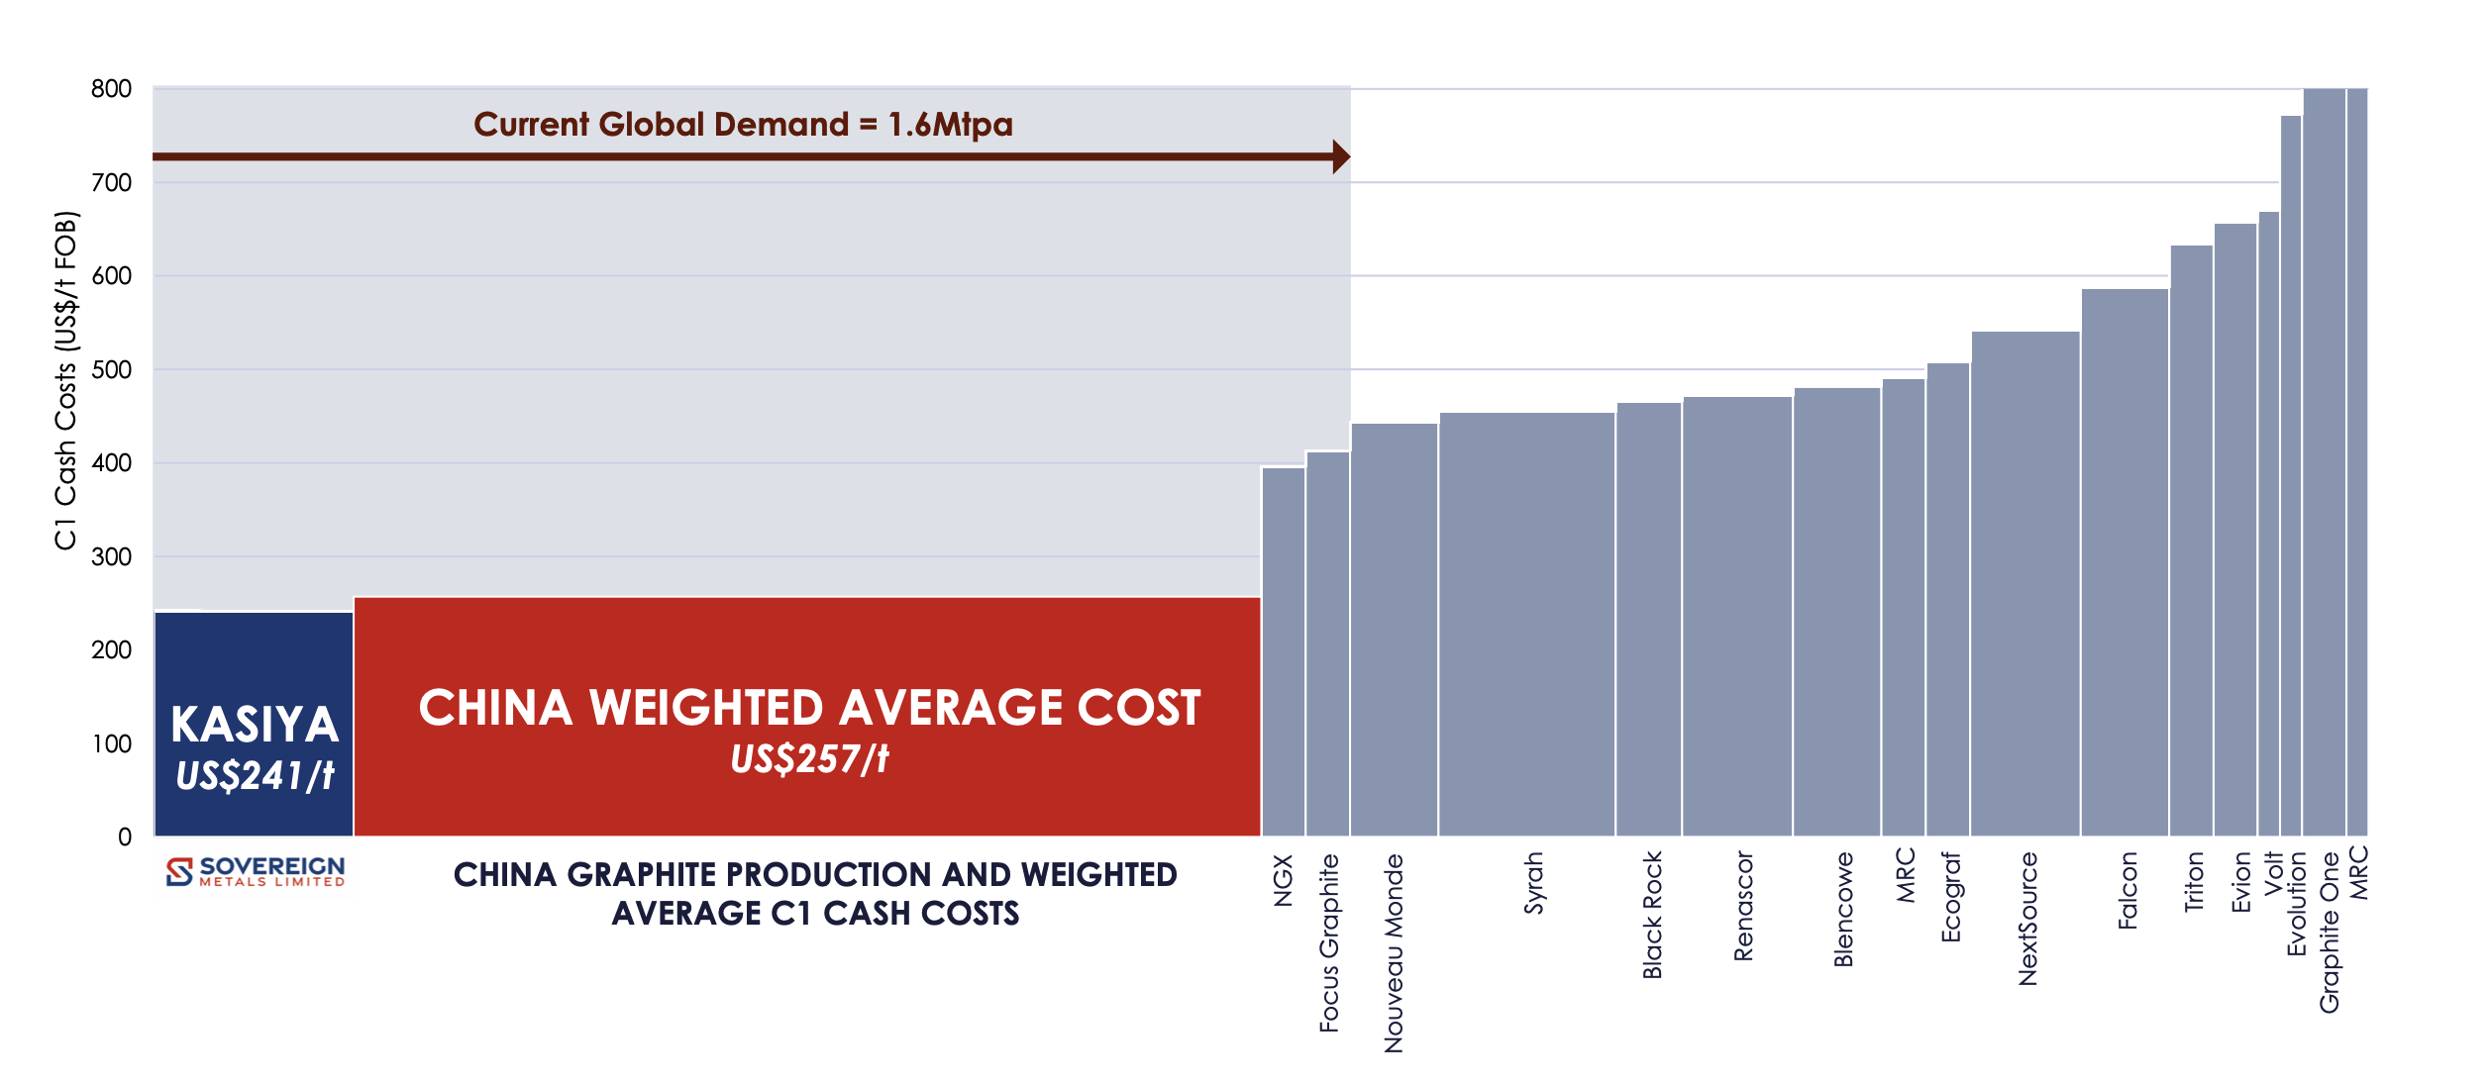Select the 'Nouveau Monde' bar label

click(x=1394, y=953)
